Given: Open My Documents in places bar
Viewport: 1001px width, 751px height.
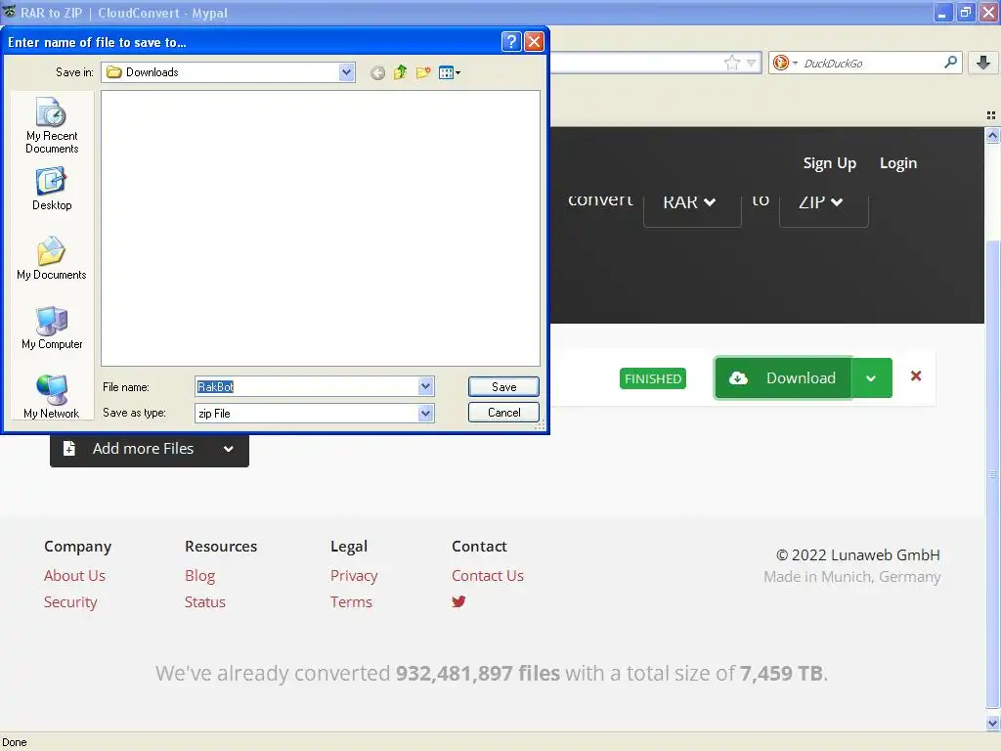Looking at the screenshot, I should [x=52, y=258].
